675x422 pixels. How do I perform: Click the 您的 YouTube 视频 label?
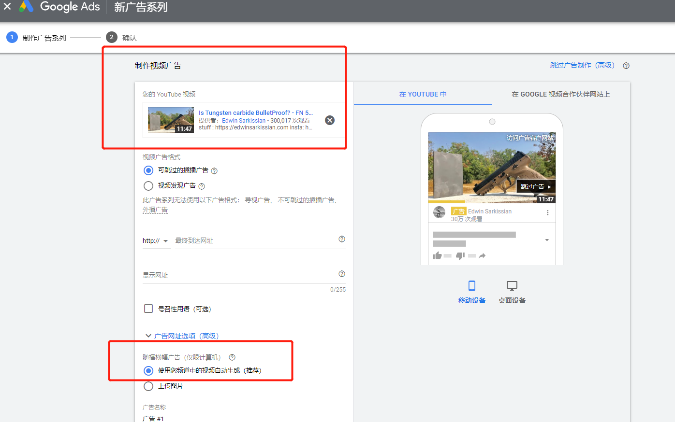coord(169,94)
